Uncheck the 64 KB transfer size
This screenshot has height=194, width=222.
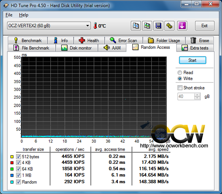pos(19,169)
